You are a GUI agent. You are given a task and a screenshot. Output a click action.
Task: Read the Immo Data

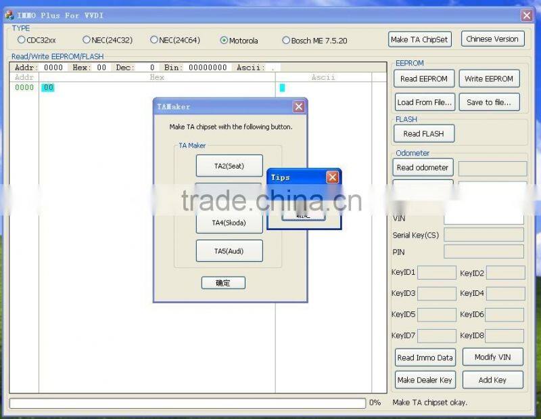point(425,357)
